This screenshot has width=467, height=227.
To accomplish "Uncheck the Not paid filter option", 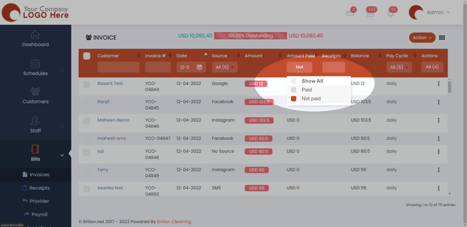I will click(x=294, y=99).
